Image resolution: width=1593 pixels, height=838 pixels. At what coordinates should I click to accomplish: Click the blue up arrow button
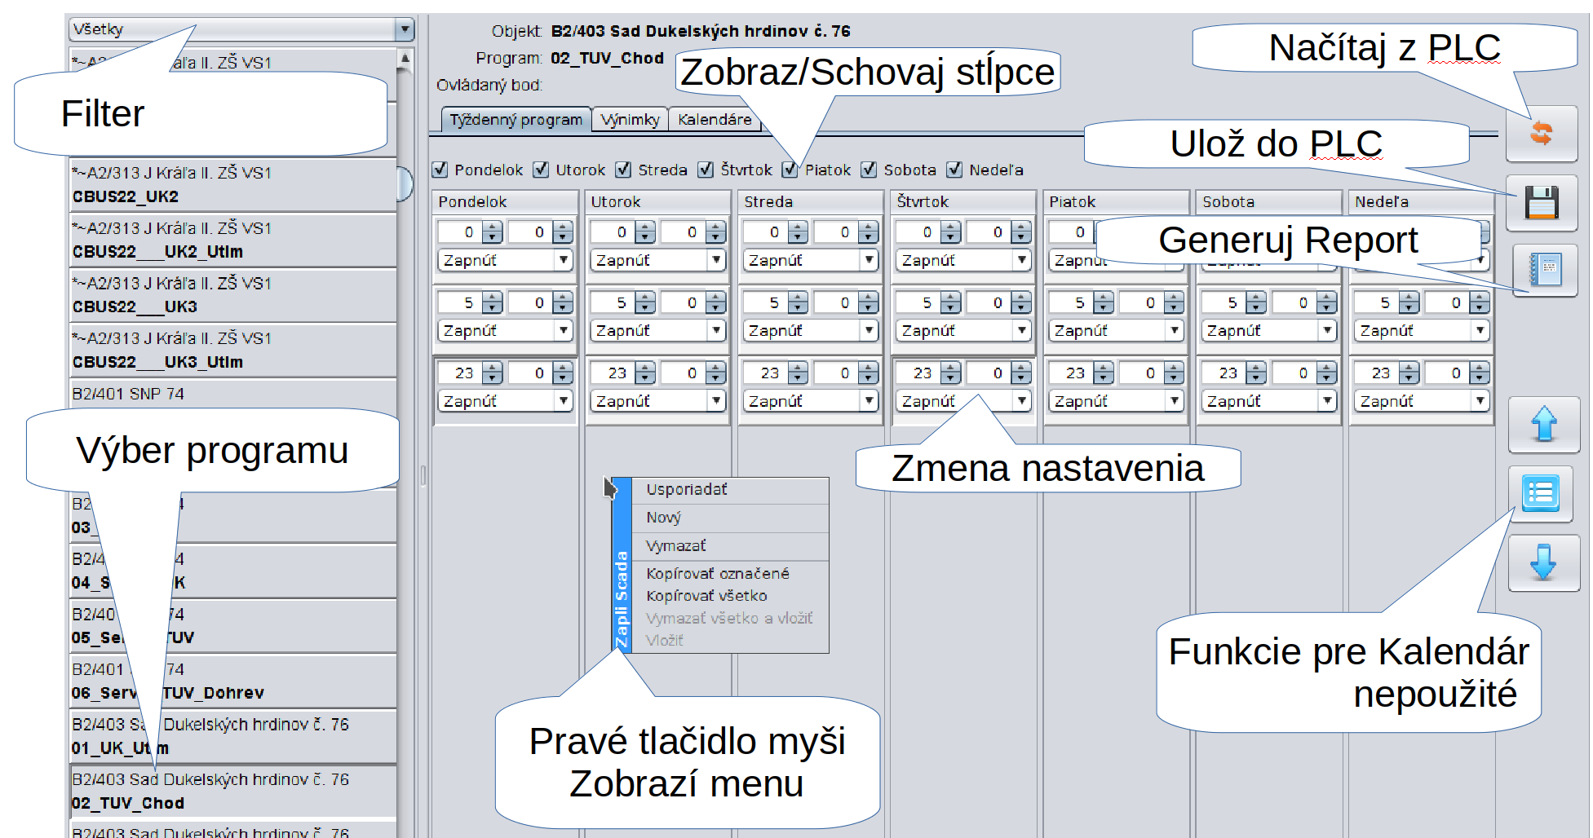pos(1543,425)
